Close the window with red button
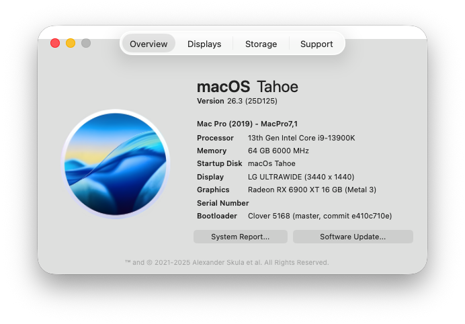The width and height of the screenshot is (465, 324). click(55, 43)
